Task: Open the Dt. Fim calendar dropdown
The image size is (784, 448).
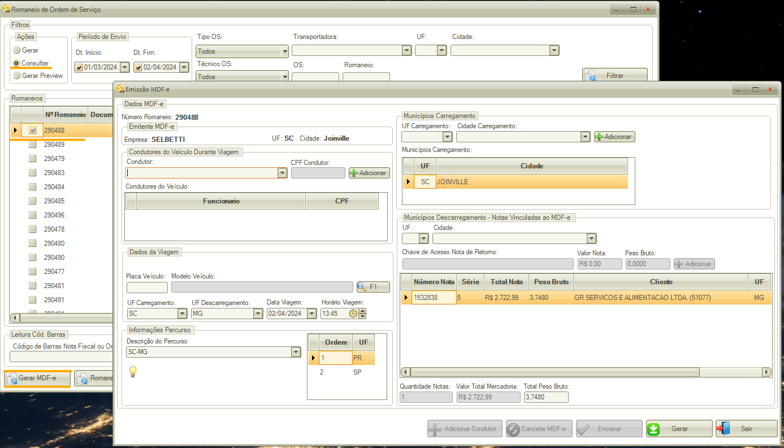Action: point(184,67)
